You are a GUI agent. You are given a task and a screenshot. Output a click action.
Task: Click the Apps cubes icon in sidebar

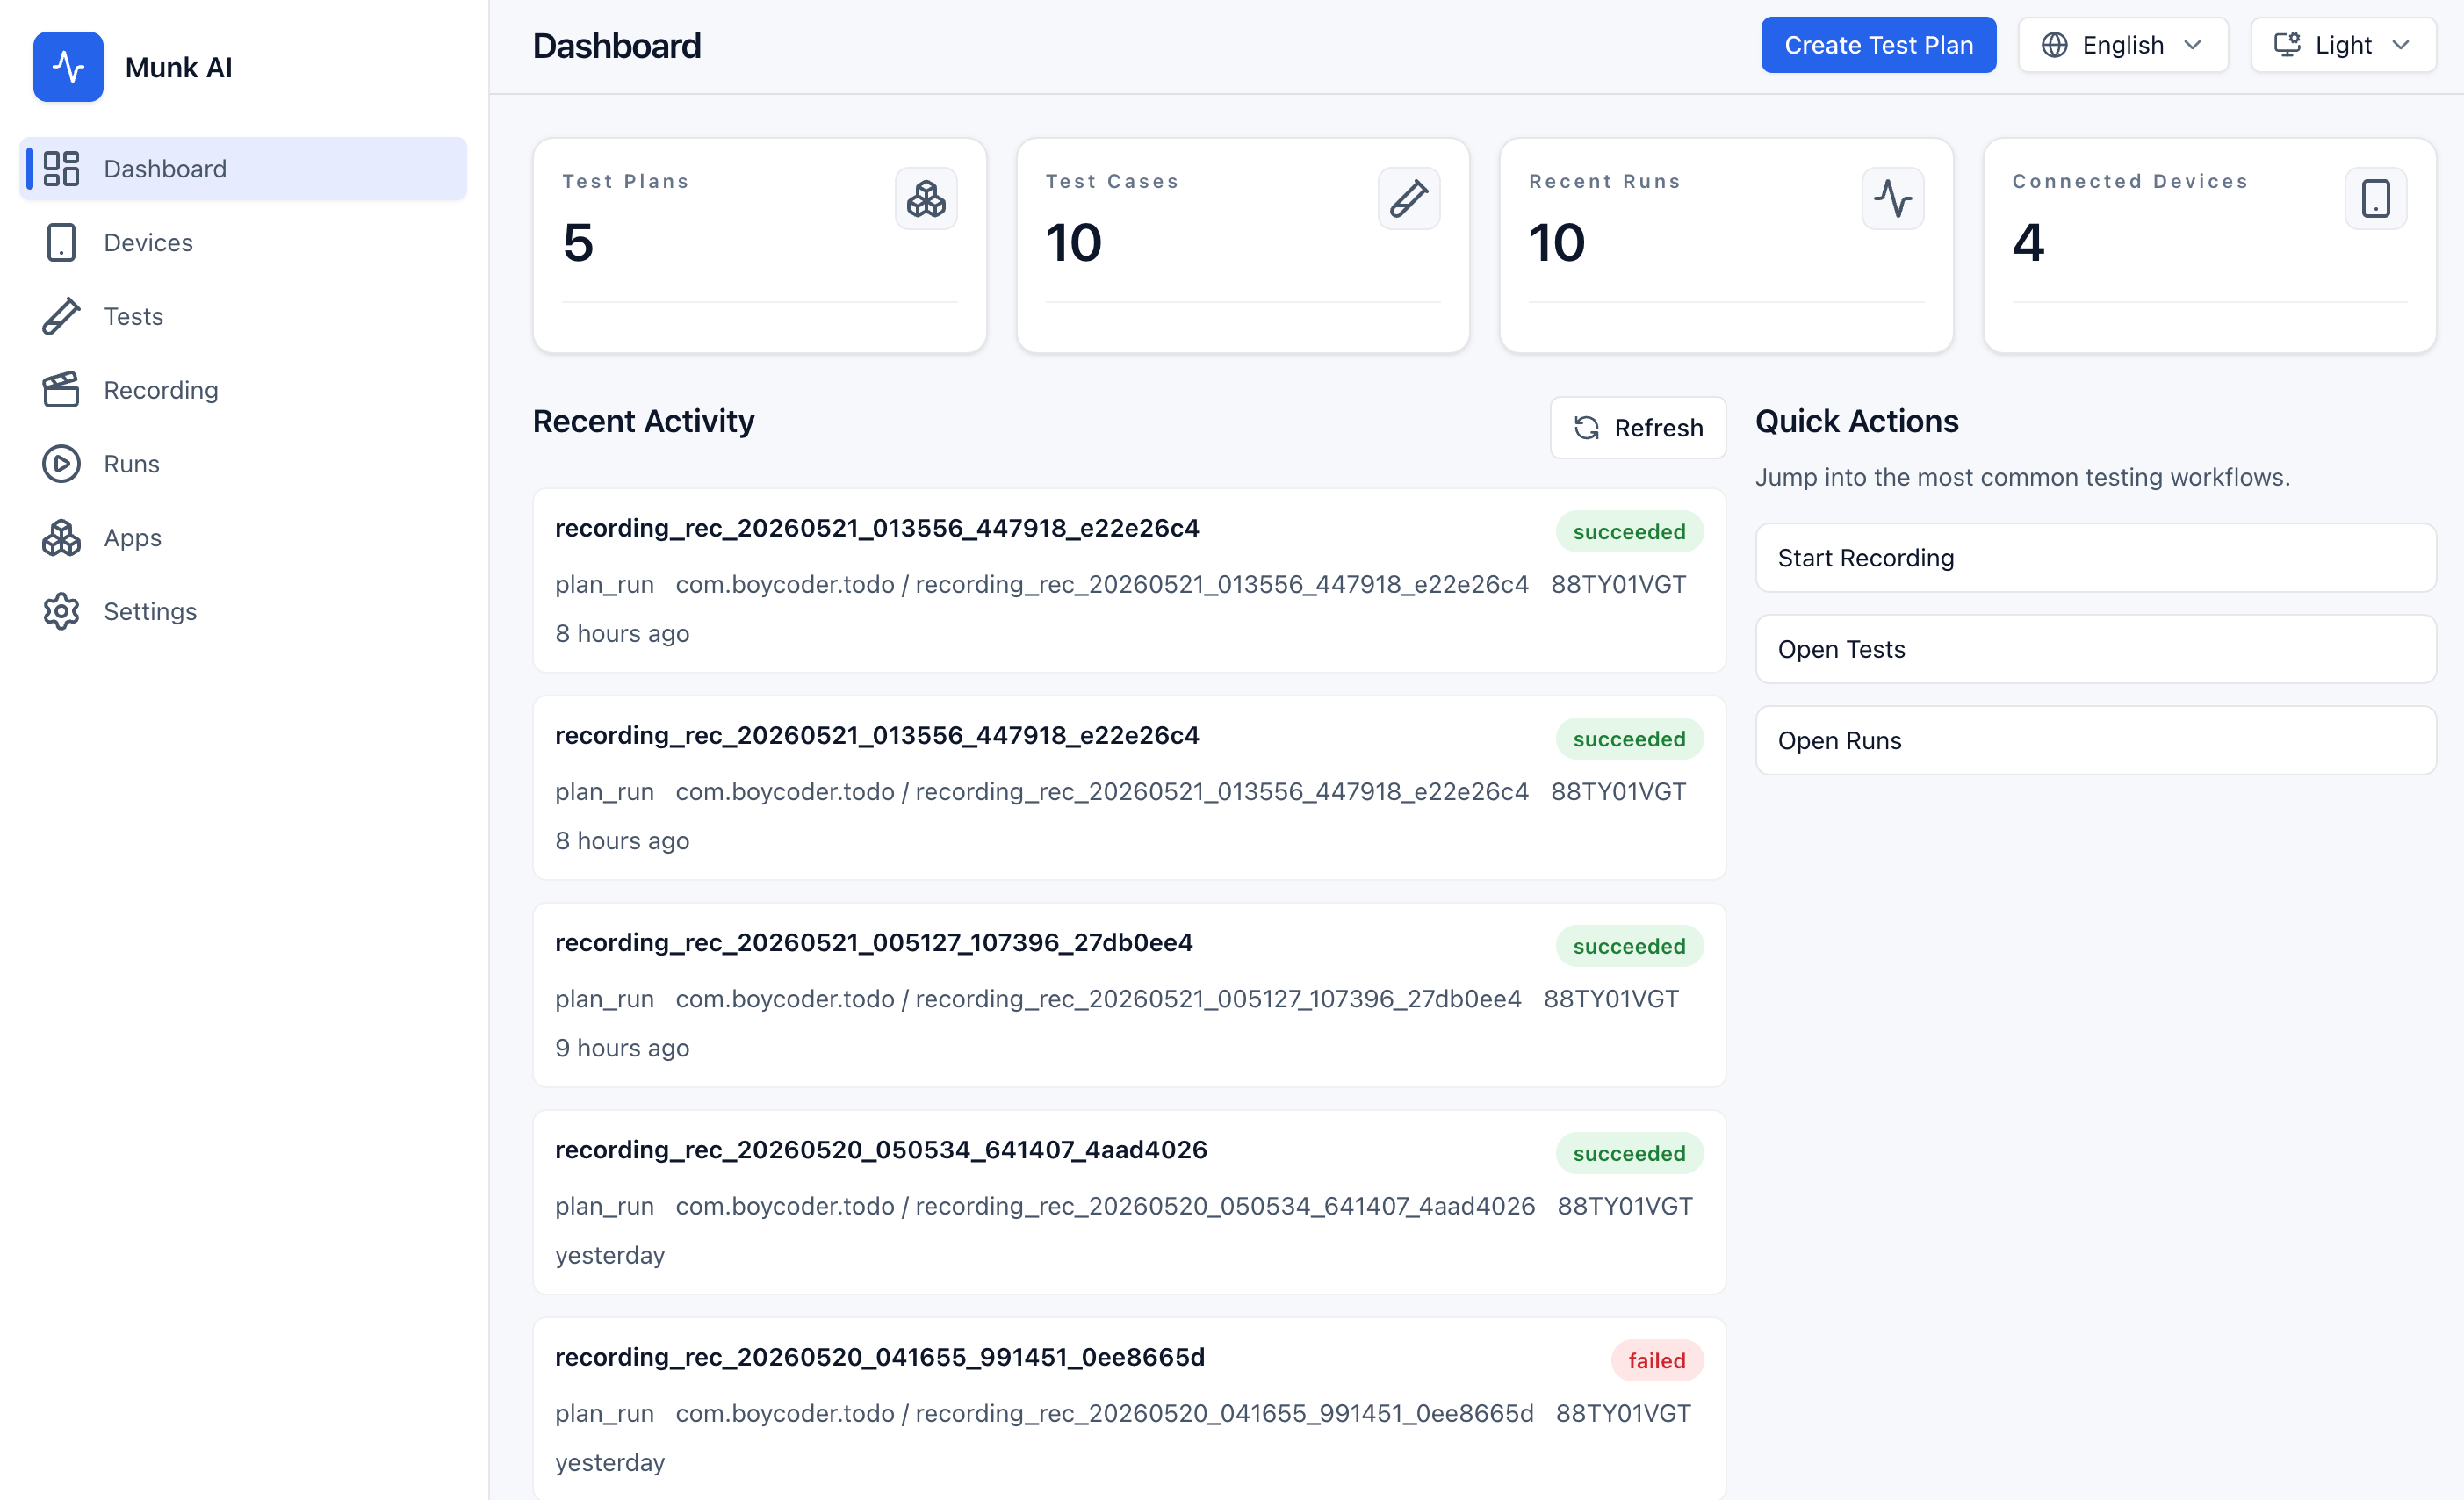pyautogui.click(x=61, y=538)
